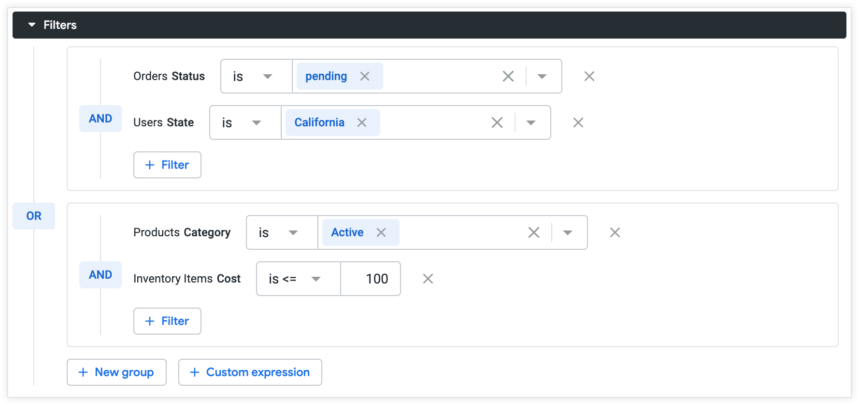
Task: Open the Orders Status condition dropdown
Action: click(256, 76)
